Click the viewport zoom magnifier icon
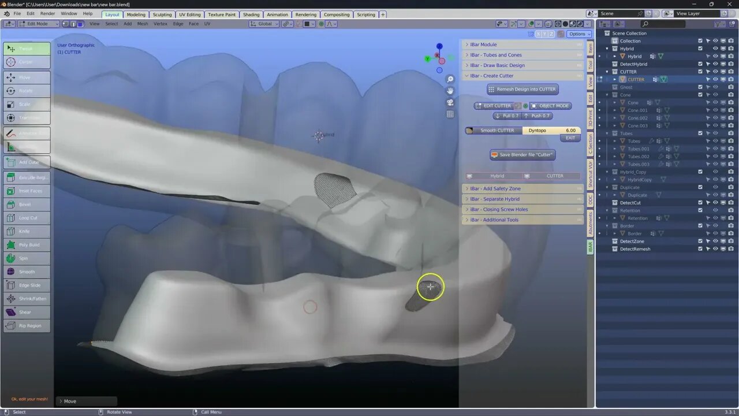Image resolution: width=739 pixels, height=416 pixels. [450, 80]
